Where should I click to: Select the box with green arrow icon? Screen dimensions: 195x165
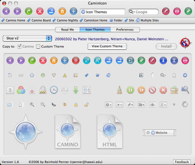click(x=174, y=90)
